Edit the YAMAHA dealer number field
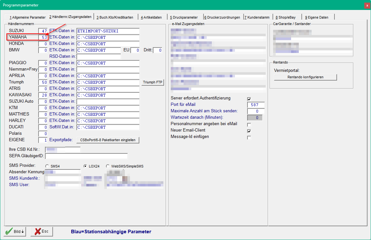The width and height of the screenshot is (371, 240). coord(43,37)
